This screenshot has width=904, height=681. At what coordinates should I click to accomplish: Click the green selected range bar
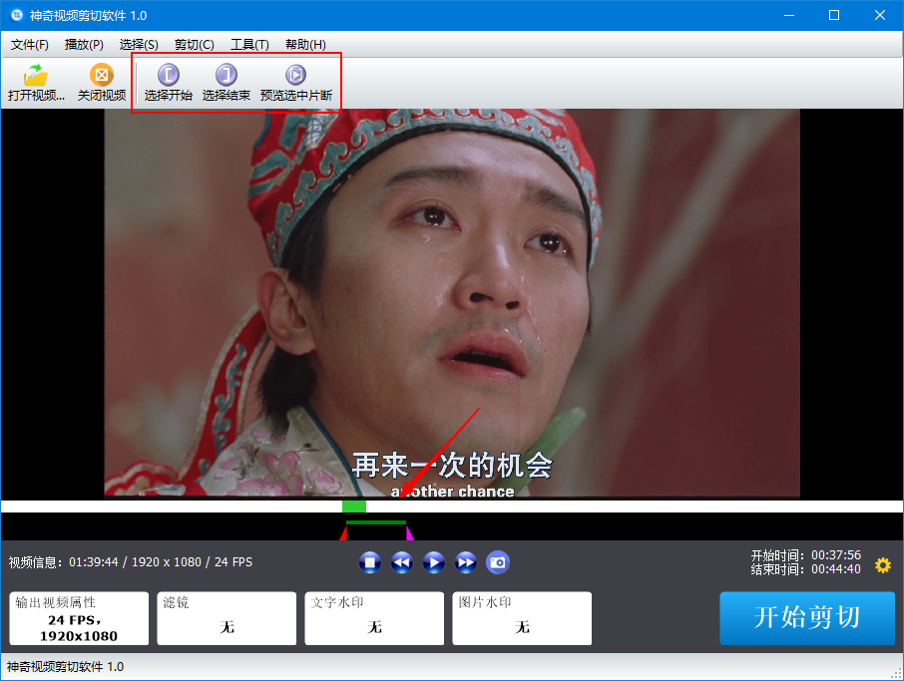(x=376, y=522)
